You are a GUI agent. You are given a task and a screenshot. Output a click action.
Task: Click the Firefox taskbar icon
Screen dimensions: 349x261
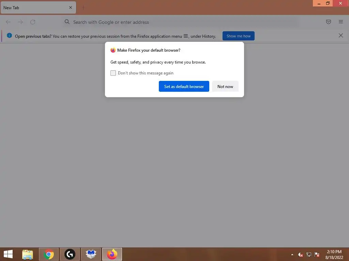tap(112, 254)
